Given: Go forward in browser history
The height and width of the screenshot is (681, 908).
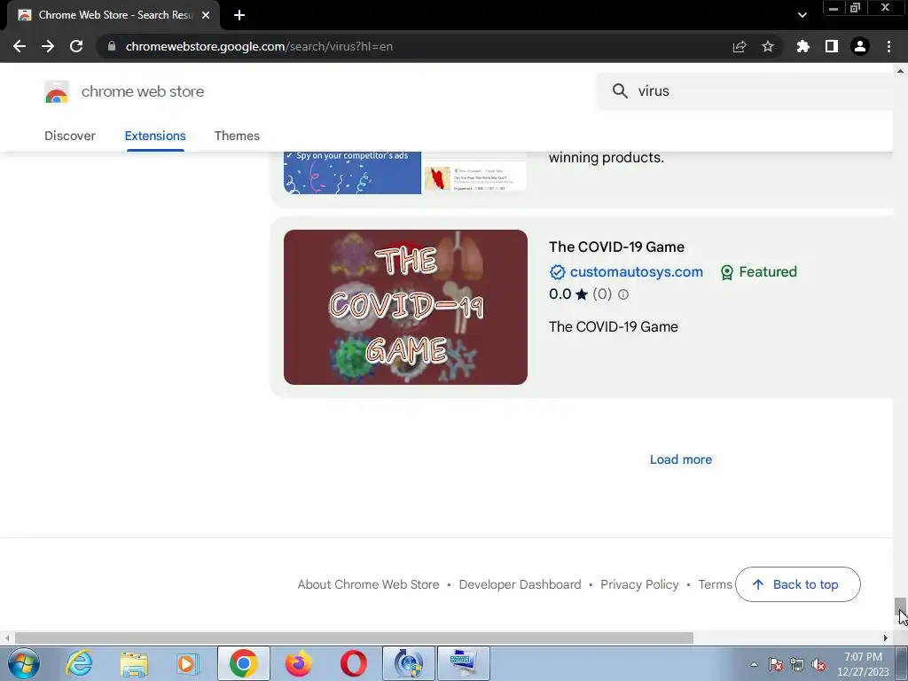Looking at the screenshot, I should tap(48, 46).
